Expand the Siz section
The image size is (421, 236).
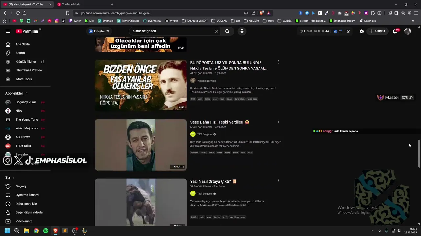[10, 177]
